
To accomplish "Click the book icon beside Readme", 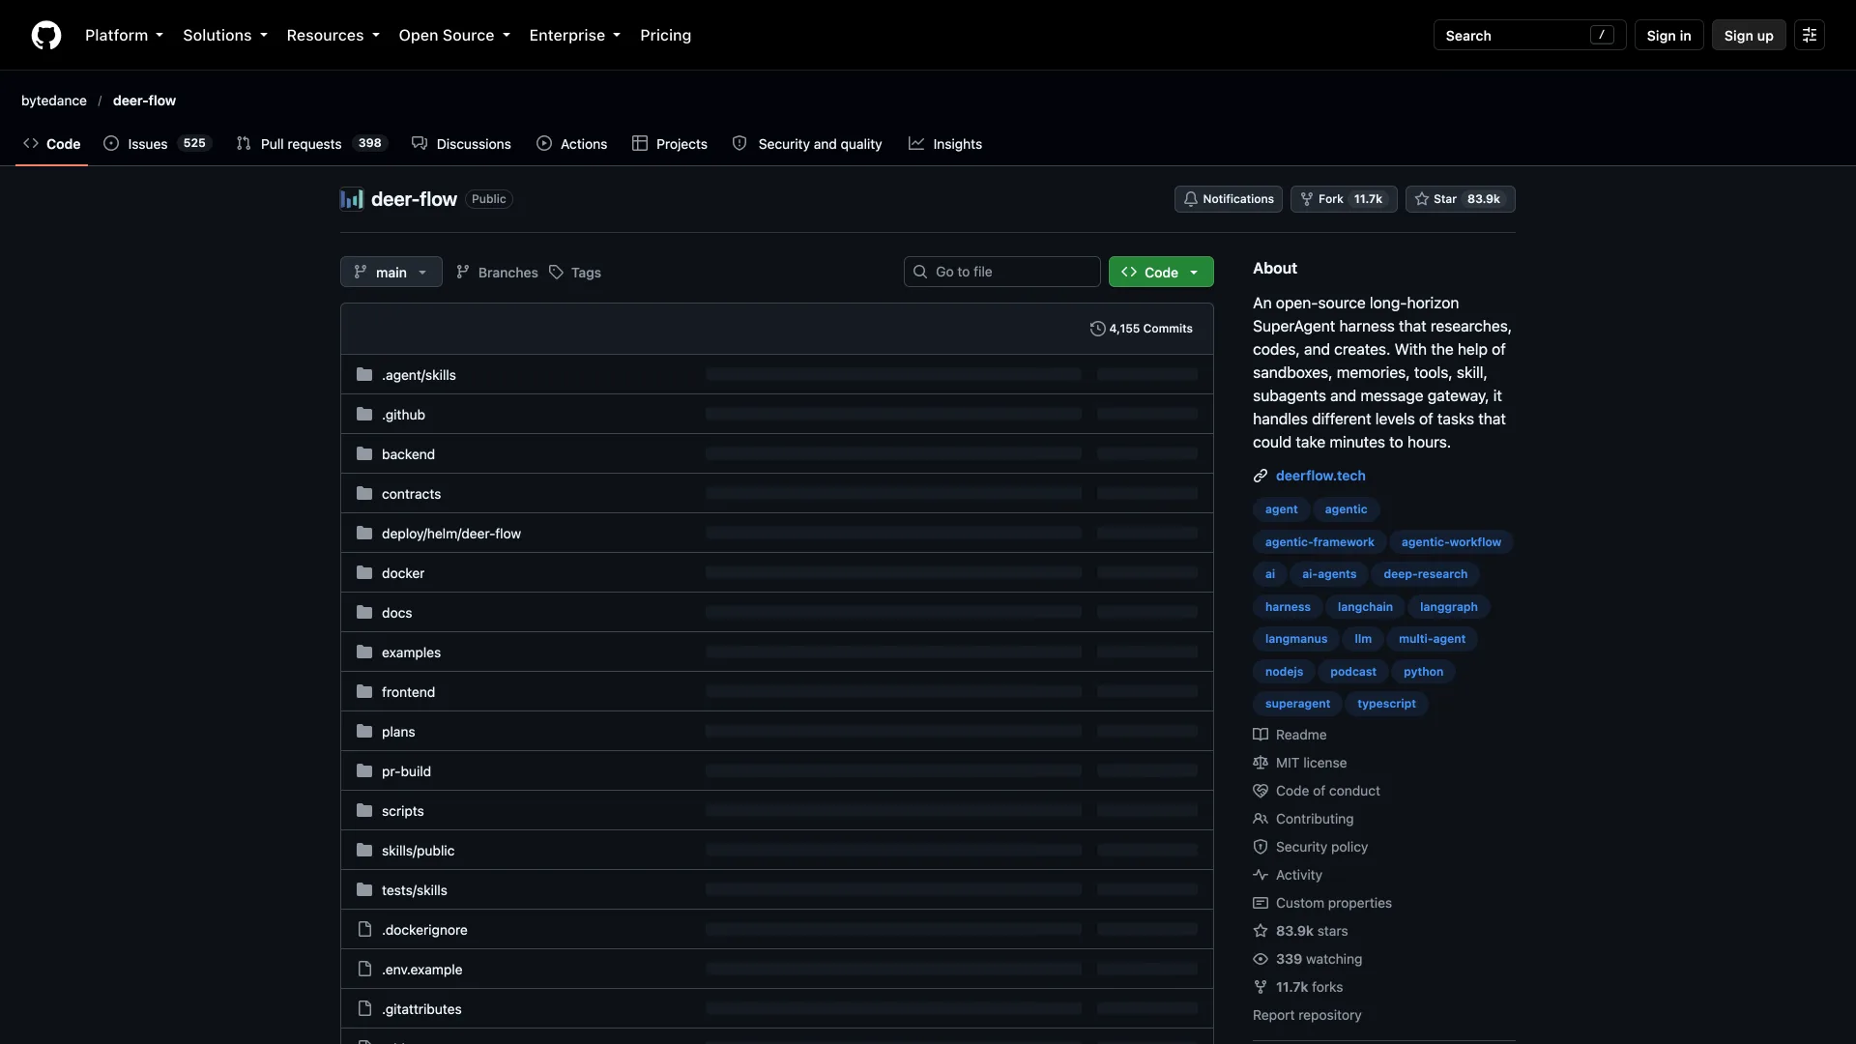I will 1261,735.
